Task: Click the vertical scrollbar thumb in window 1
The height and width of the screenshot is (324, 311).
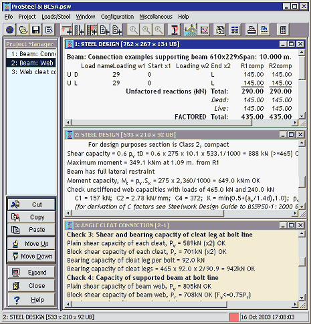Action: click(x=302, y=68)
